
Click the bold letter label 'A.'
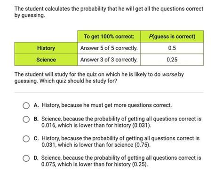(36, 105)
